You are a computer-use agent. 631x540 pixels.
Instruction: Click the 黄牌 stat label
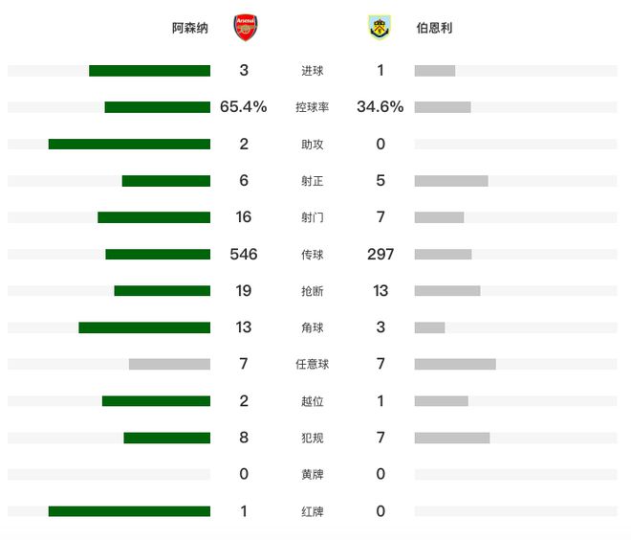click(312, 474)
